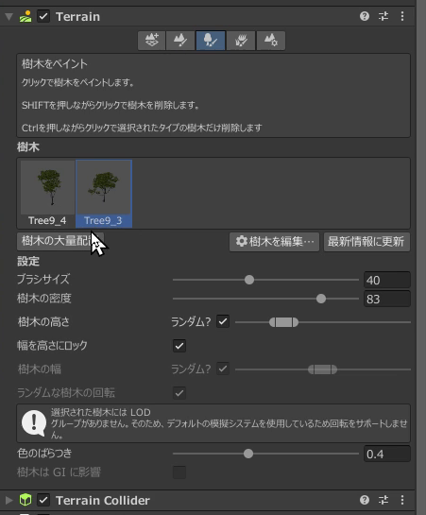Viewport: 426px width, 515px height.
Task: Toggle 樹木の高さ ランダム? checkbox
Action: pos(223,321)
